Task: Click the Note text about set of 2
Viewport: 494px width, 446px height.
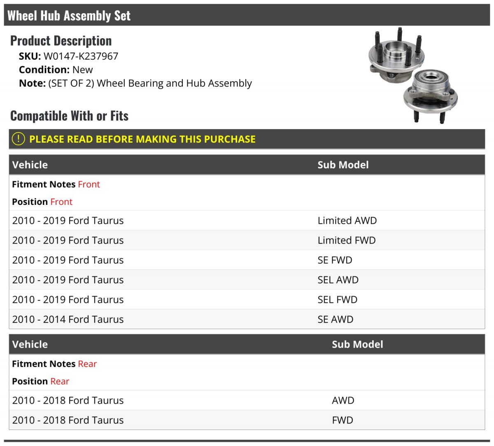Action: (x=150, y=83)
